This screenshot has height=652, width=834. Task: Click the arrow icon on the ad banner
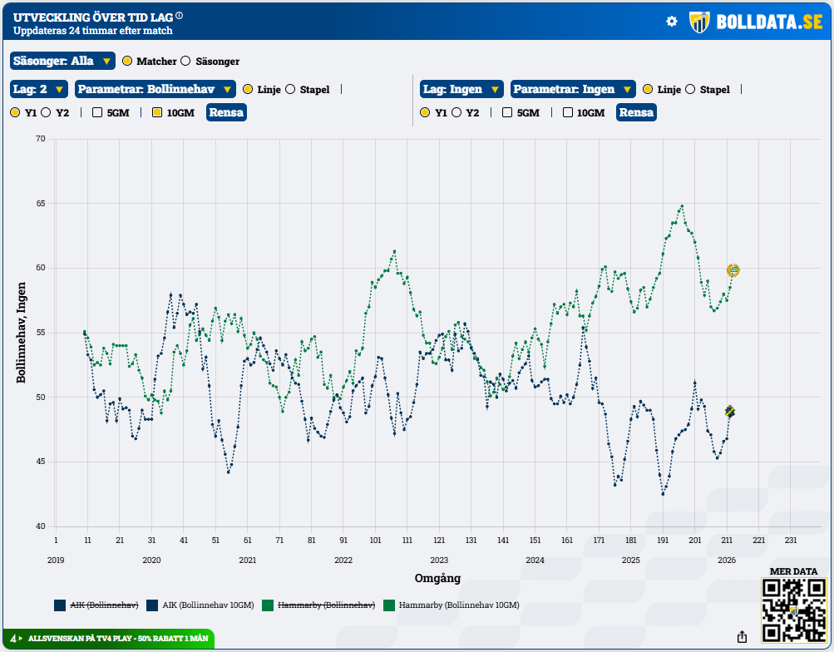pyautogui.click(x=18, y=639)
